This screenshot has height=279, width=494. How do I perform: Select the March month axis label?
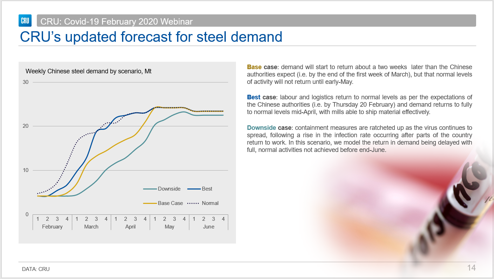point(91,227)
